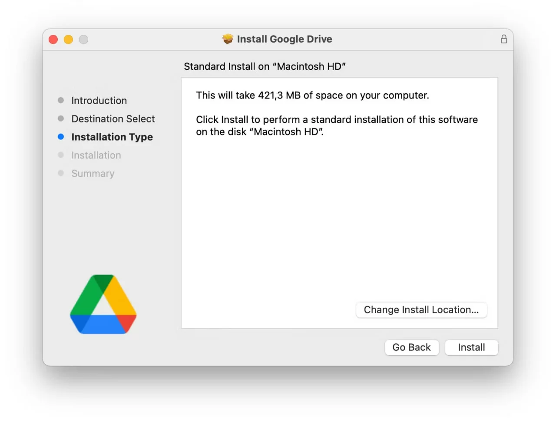Click the blue bullet beside Installation Type

tap(61, 137)
